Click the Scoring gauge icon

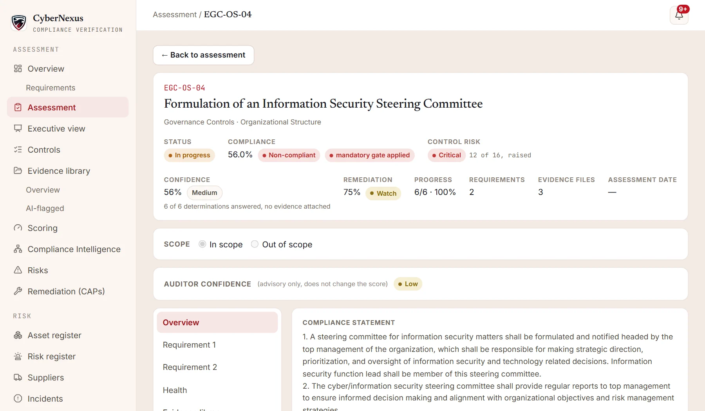coord(18,228)
